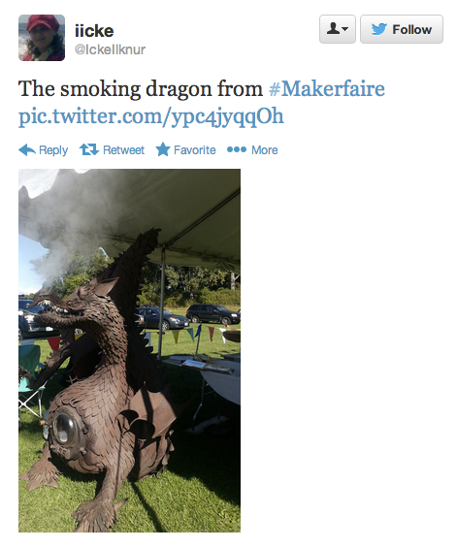Click the tweet text body
The height and width of the screenshot is (549, 457).
[202, 102]
